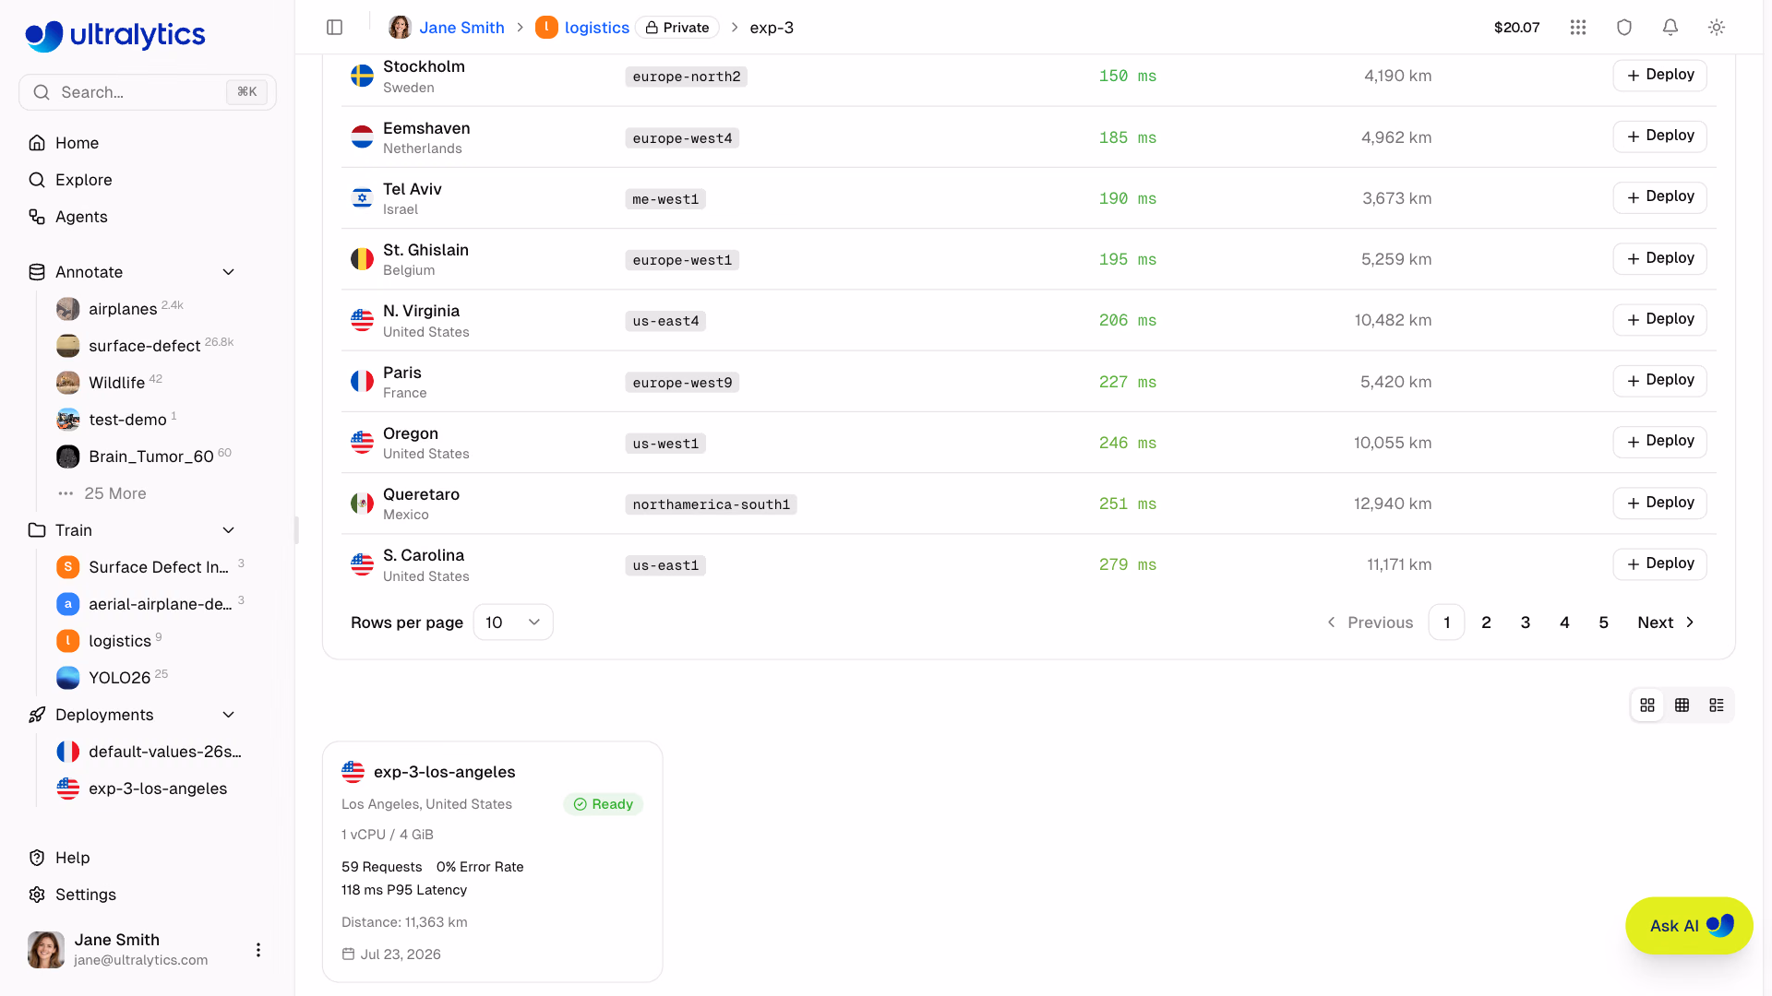1772x996 pixels.
Task: Open the notifications bell
Action: coord(1670,28)
